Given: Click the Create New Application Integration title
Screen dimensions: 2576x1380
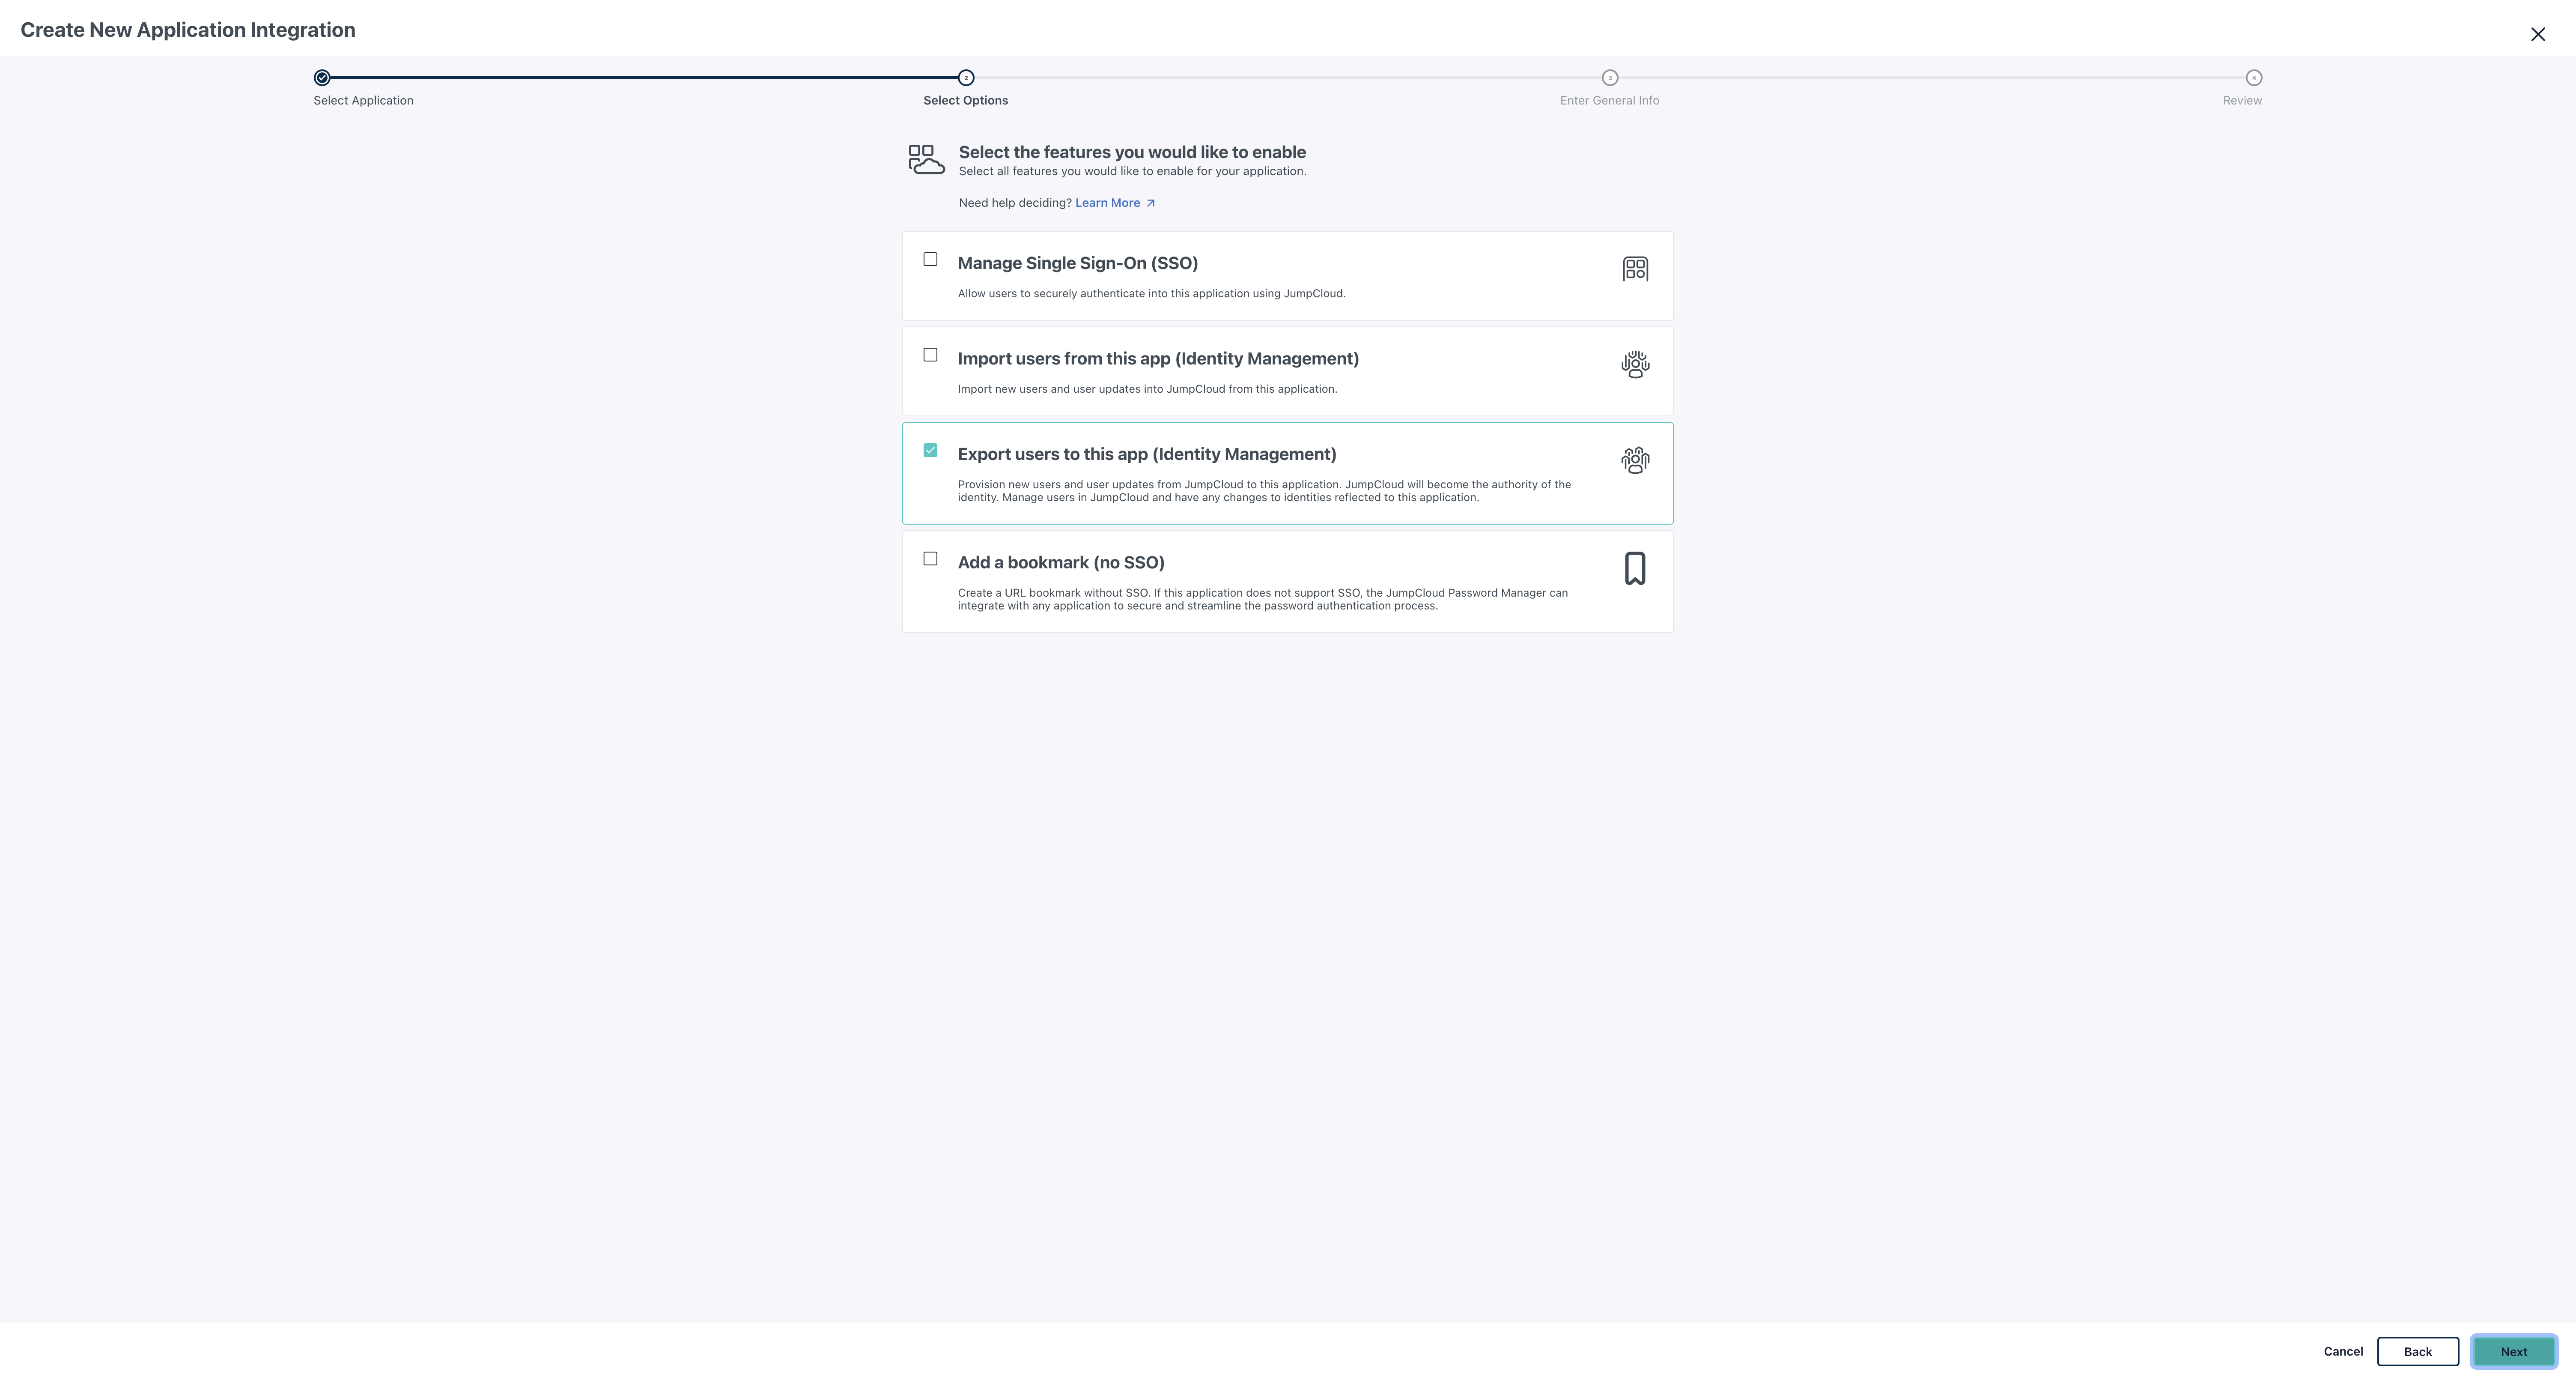Looking at the screenshot, I should point(188,30).
